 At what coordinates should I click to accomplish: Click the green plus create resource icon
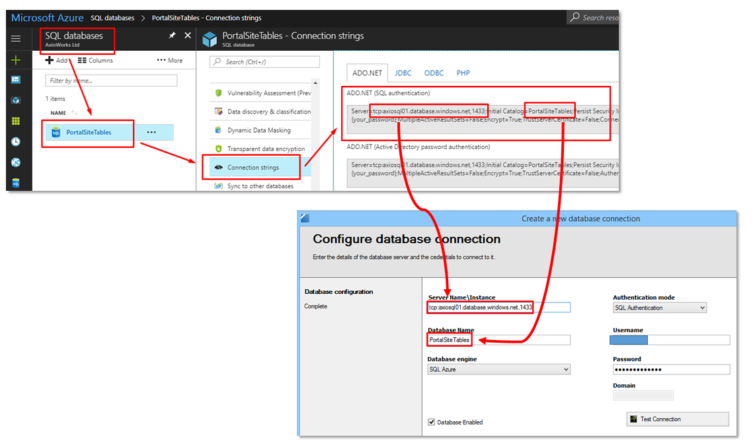pyautogui.click(x=16, y=60)
